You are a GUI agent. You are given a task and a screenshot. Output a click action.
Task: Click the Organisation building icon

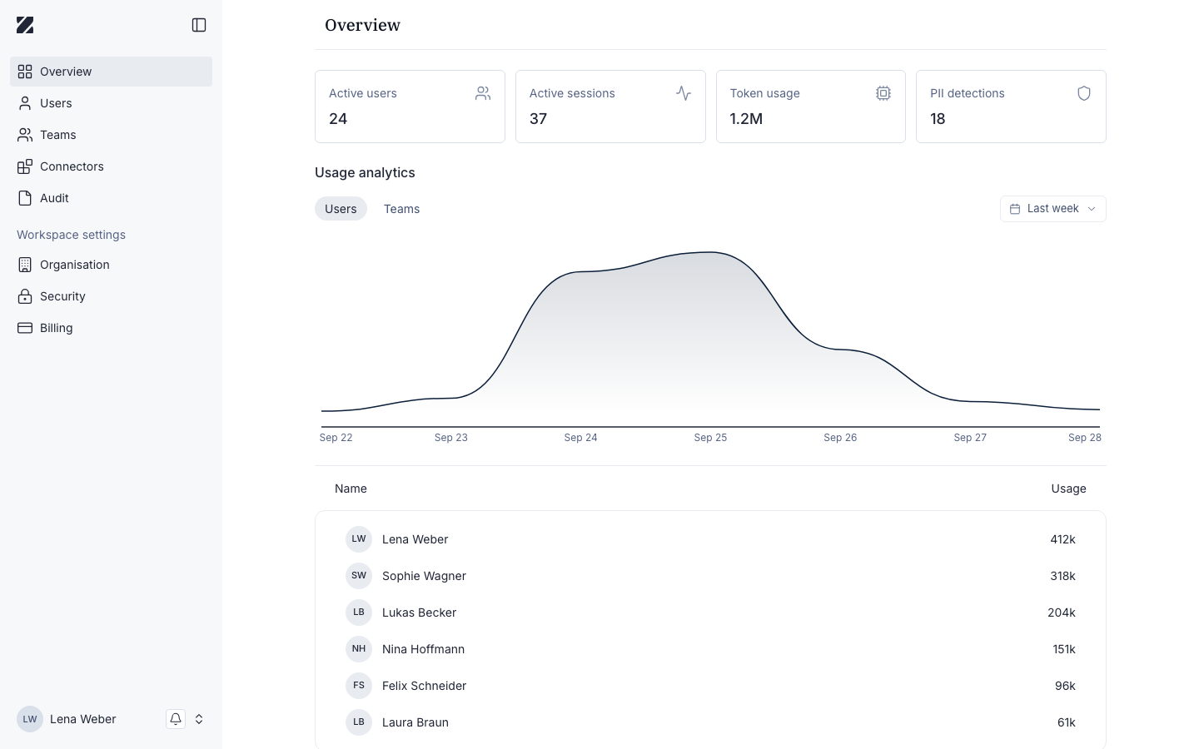click(x=25, y=265)
